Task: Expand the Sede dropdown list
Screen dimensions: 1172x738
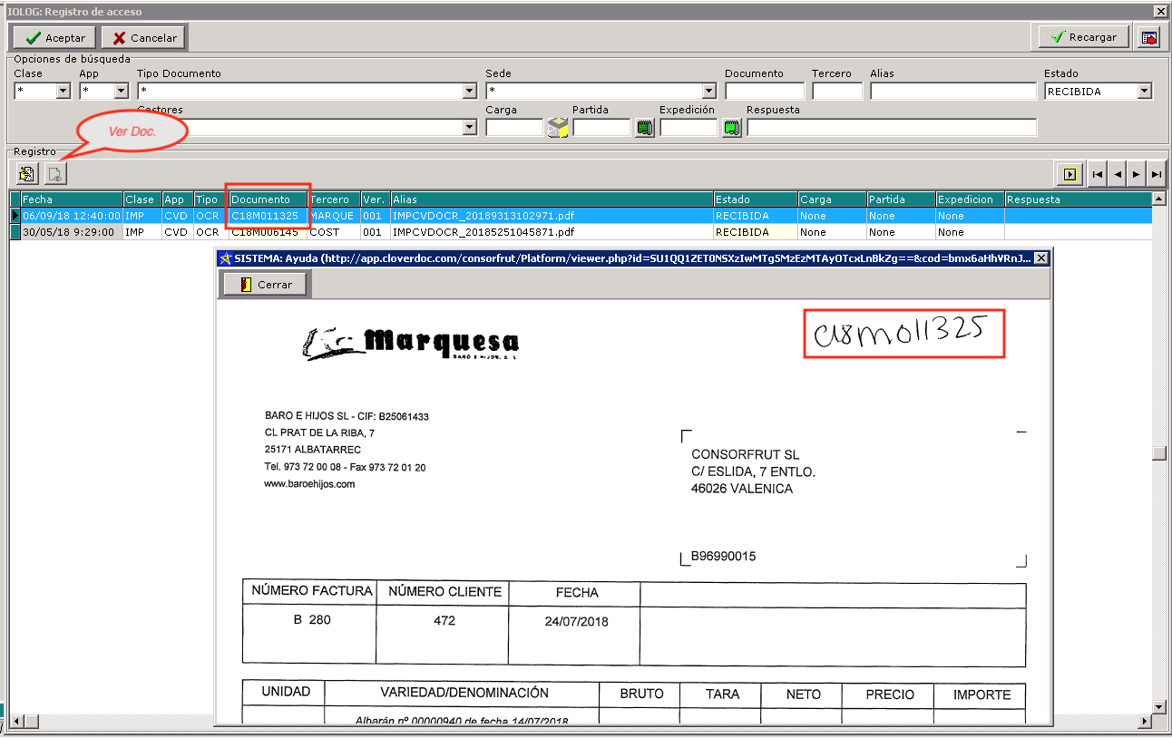Action: [x=708, y=92]
